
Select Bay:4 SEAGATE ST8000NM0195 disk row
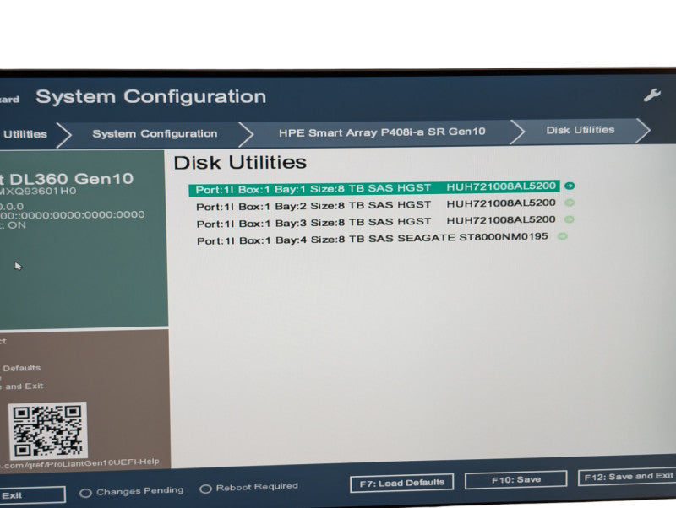pyautogui.click(x=373, y=239)
